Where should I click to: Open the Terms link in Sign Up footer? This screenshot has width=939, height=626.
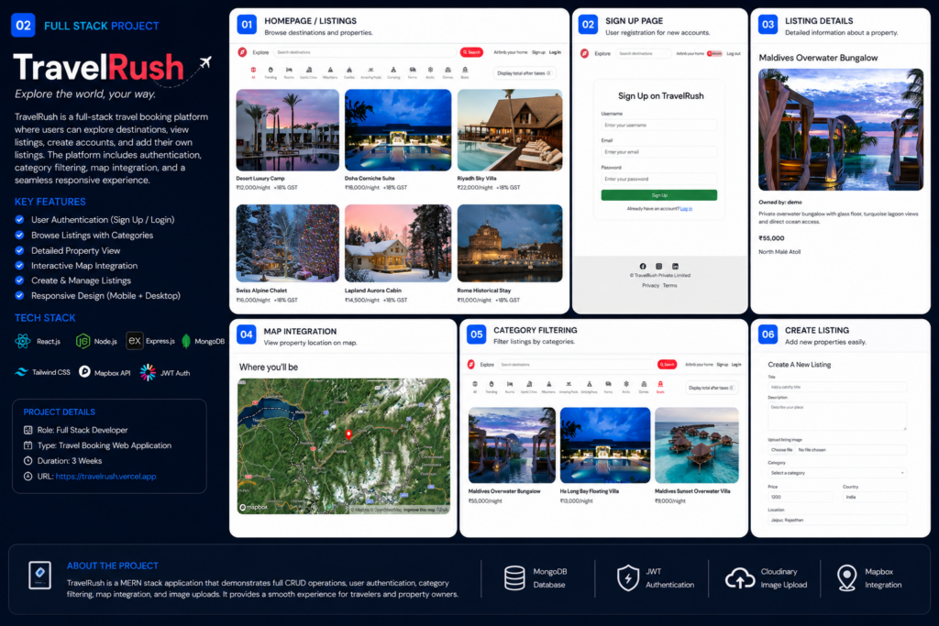pos(670,285)
